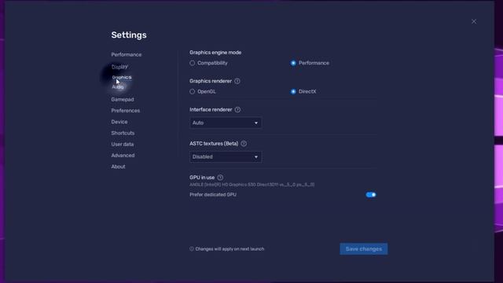Open the Interface renderer Auto dropdown
Image resolution: width=503 pixels, height=283 pixels.
[x=226, y=123]
